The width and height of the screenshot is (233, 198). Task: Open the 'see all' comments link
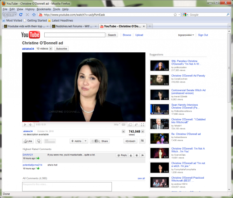click(x=141, y=178)
